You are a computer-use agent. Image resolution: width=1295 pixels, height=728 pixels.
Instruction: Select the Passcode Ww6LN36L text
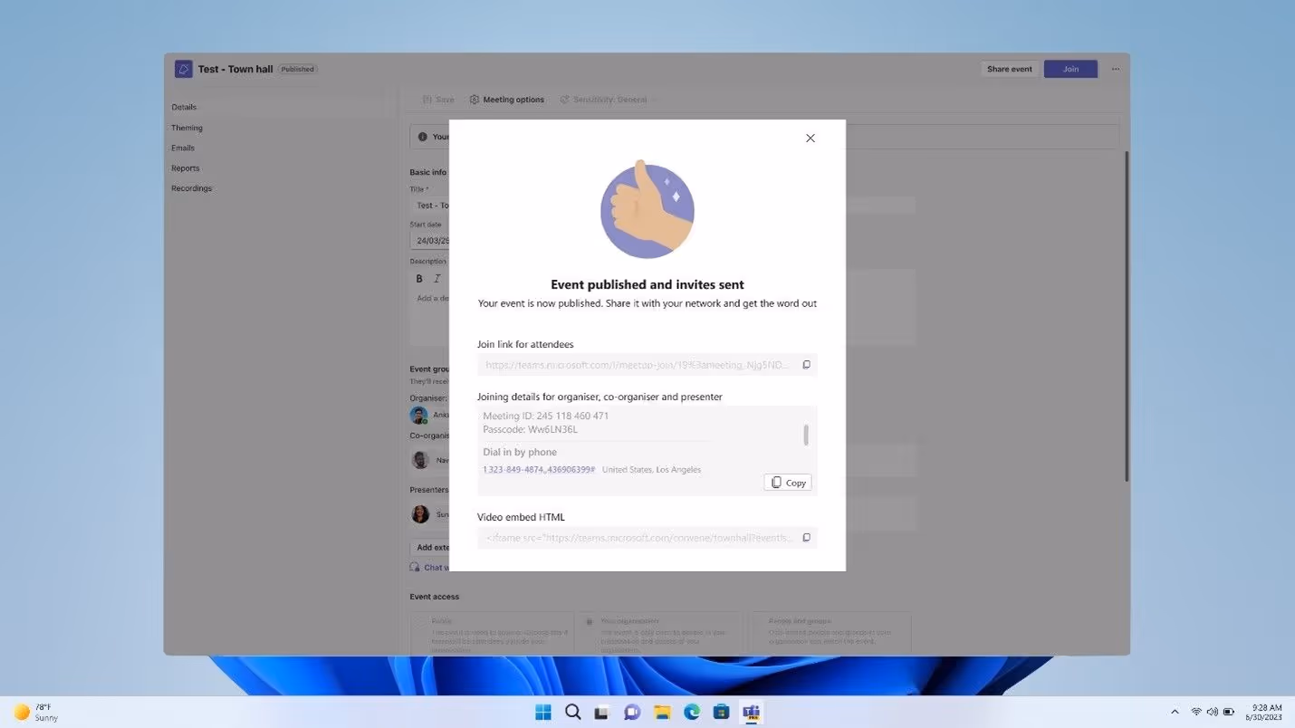(x=530, y=429)
